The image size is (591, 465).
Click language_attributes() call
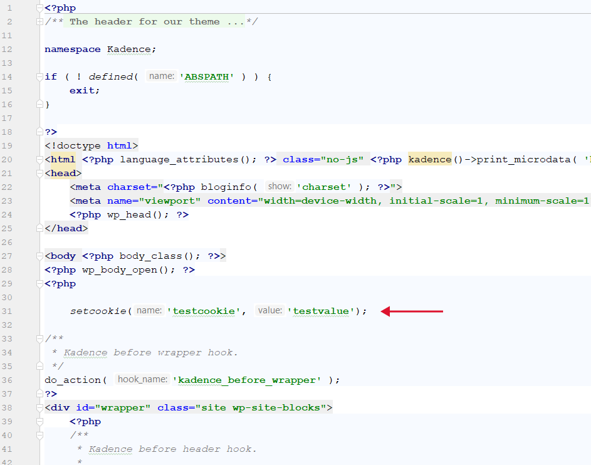coord(185,160)
